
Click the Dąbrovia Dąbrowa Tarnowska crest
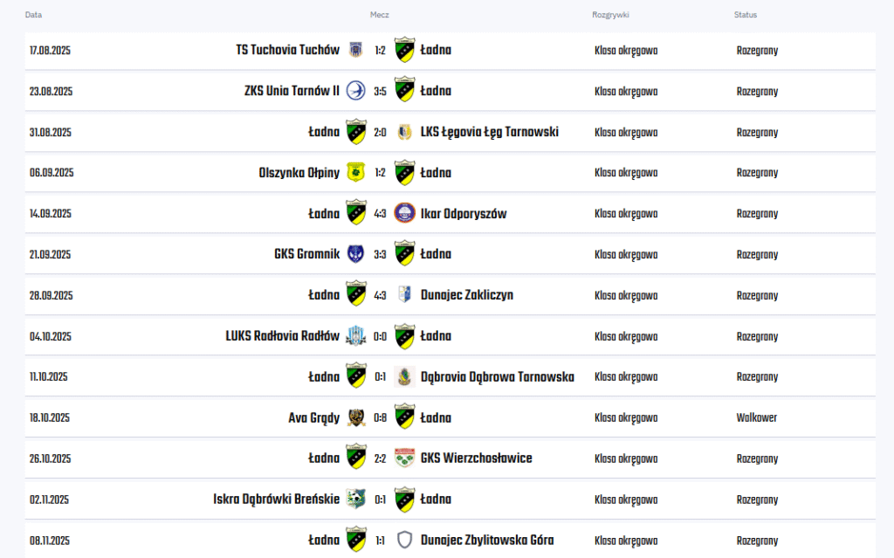tap(404, 376)
